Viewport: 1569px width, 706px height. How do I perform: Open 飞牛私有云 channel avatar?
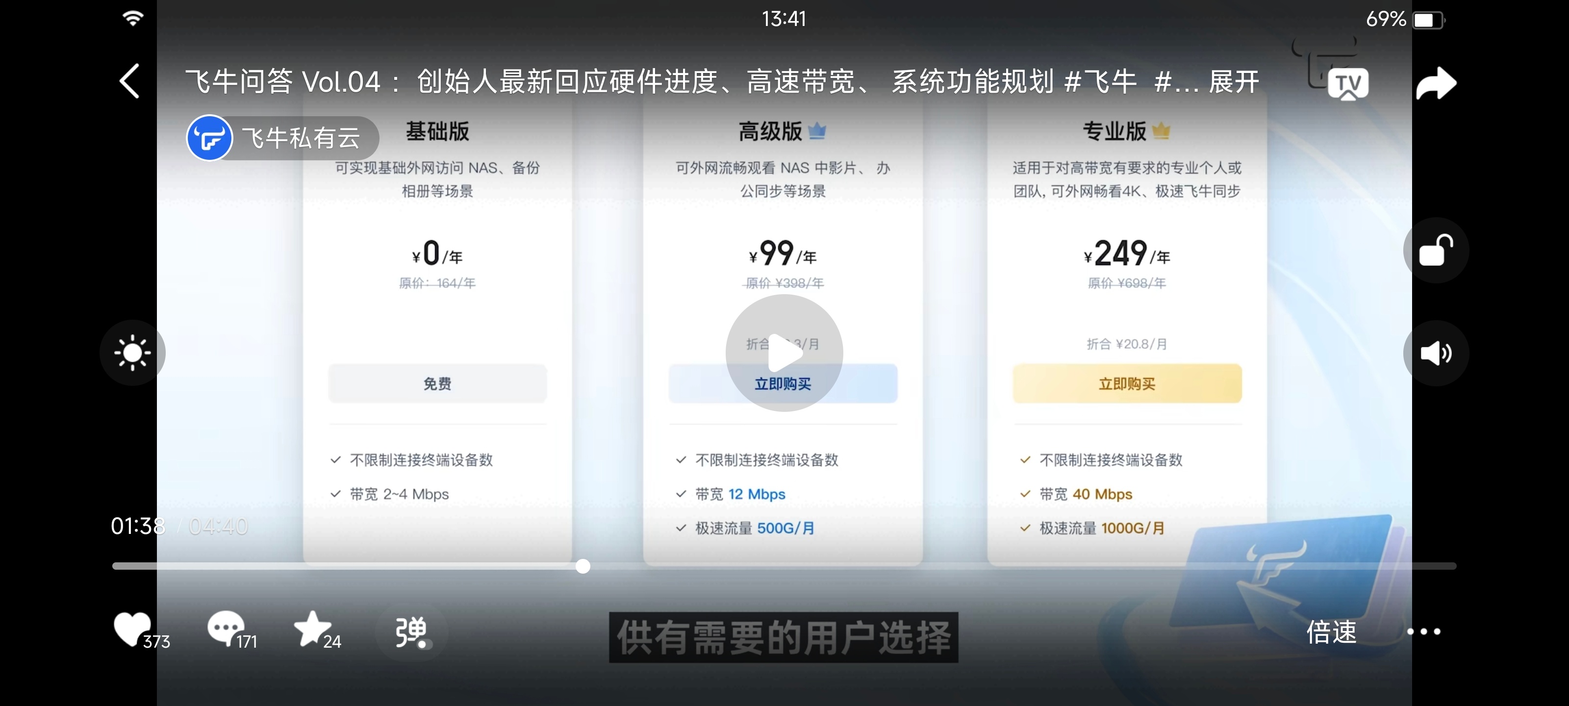point(209,138)
